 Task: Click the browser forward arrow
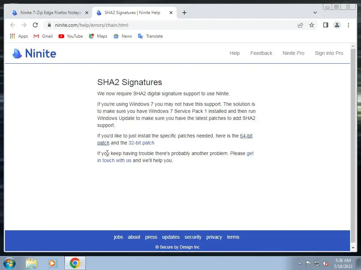pyautogui.click(x=24, y=25)
